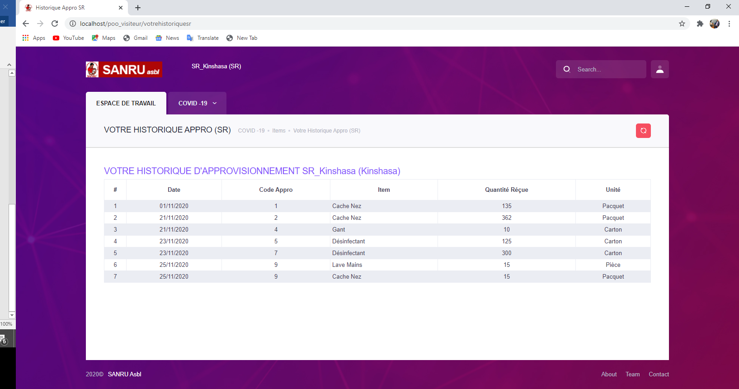Open the browser extensions puzzle icon

click(x=700, y=24)
